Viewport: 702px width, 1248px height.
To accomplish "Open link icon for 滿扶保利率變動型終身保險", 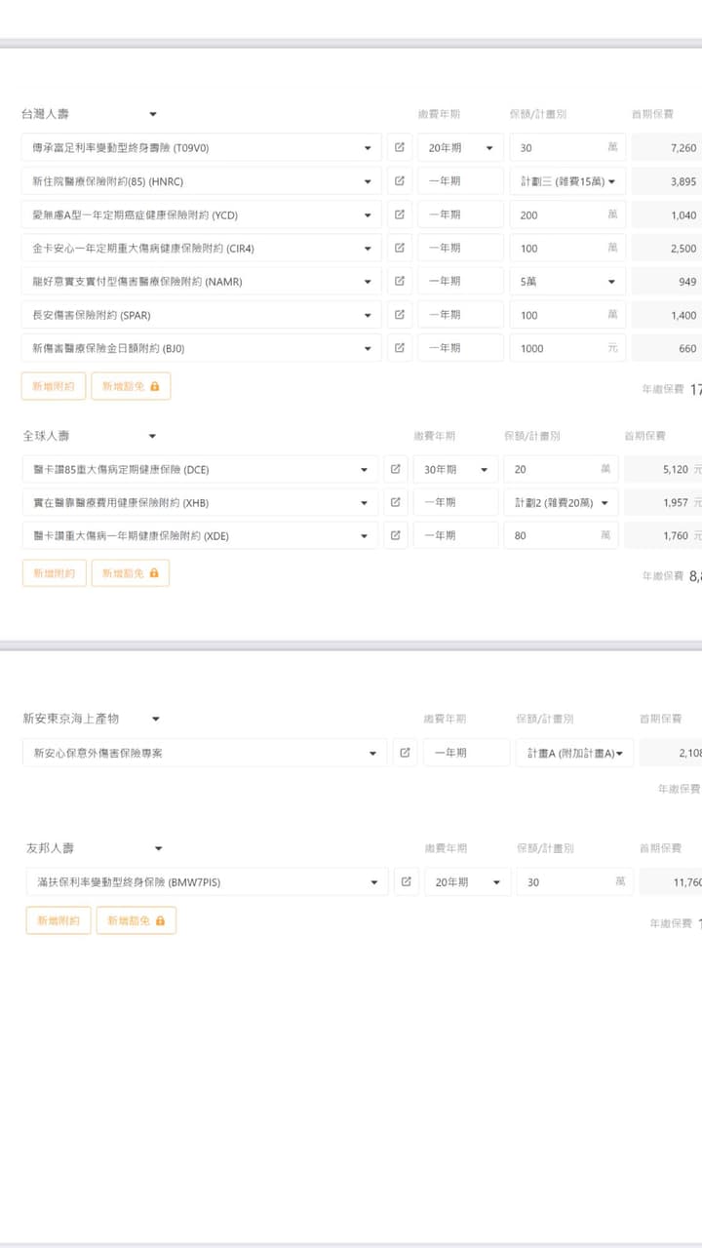I will (x=406, y=882).
